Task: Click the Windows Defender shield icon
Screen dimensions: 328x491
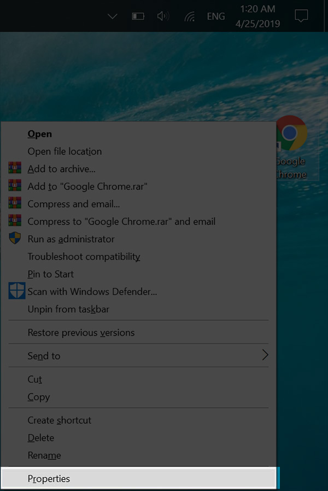Action: click(x=16, y=291)
